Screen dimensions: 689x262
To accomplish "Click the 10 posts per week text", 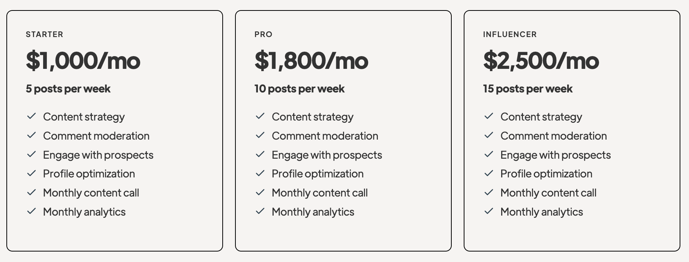I will tap(300, 89).
